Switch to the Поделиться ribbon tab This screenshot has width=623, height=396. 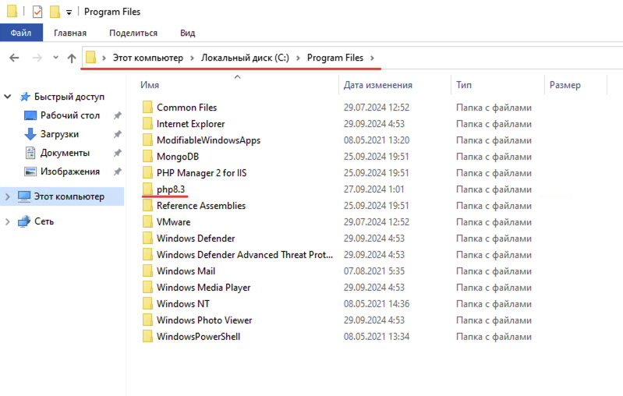[133, 33]
